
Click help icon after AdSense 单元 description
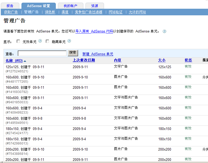click(164, 31)
